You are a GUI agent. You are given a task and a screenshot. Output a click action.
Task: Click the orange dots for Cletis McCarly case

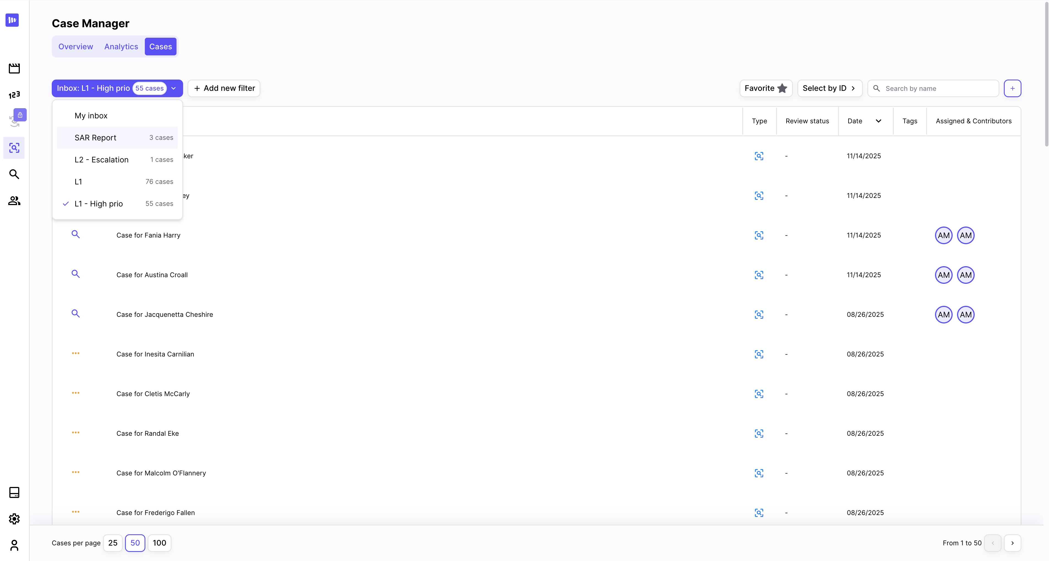76,393
